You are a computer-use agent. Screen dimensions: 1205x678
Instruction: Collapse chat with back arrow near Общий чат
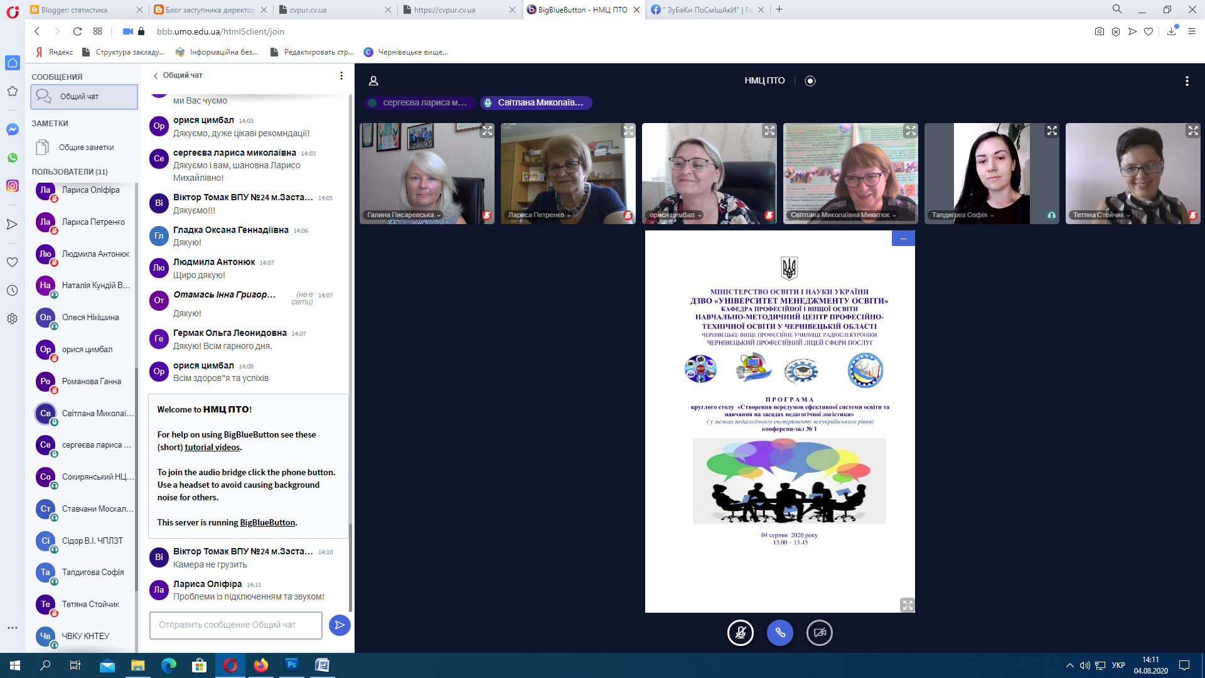click(156, 75)
